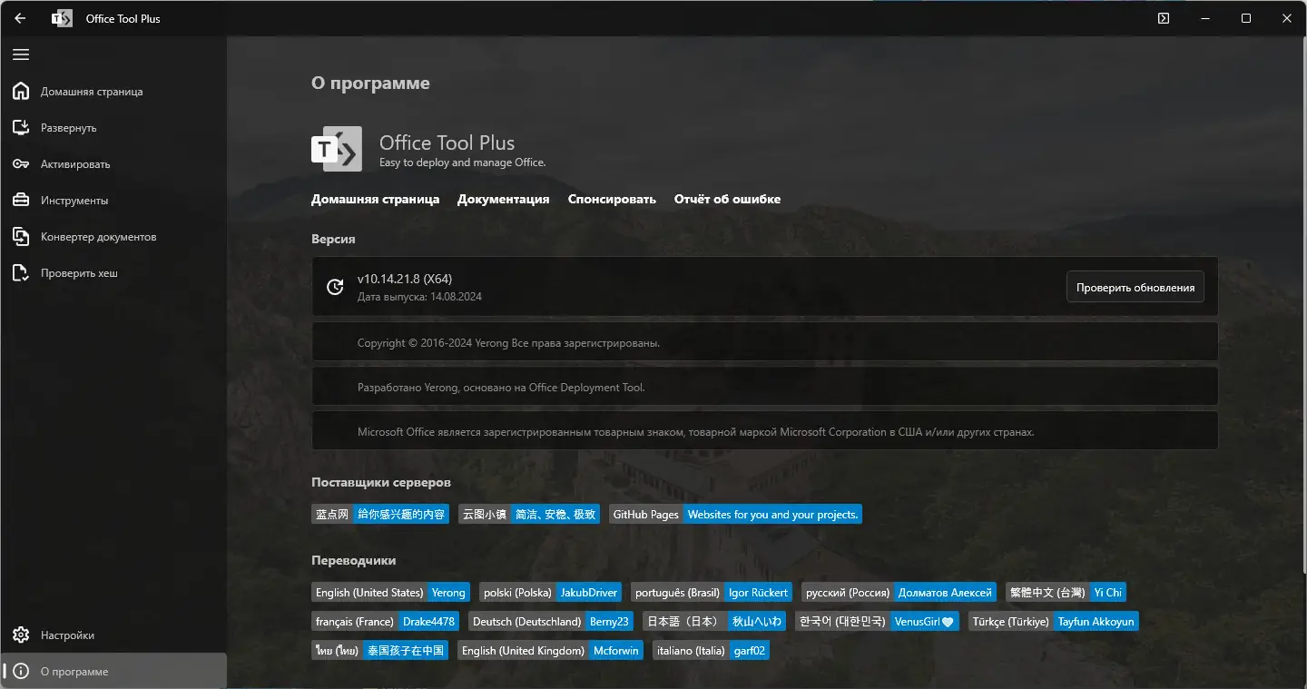Select Türkçe (Türkiye) Tayfun Akkoyun tag
The image size is (1307, 689).
pyautogui.click(x=1053, y=621)
